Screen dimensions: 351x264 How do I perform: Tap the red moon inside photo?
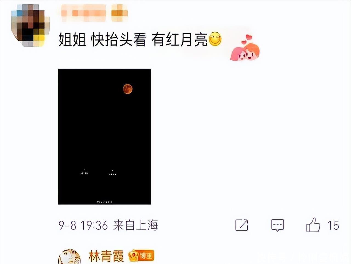[128, 89]
